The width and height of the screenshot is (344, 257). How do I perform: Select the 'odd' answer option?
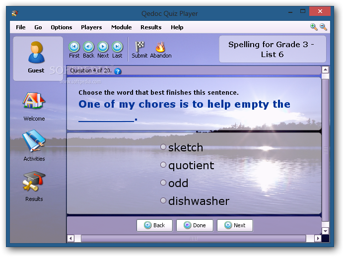pyautogui.click(x=163, y=183)
